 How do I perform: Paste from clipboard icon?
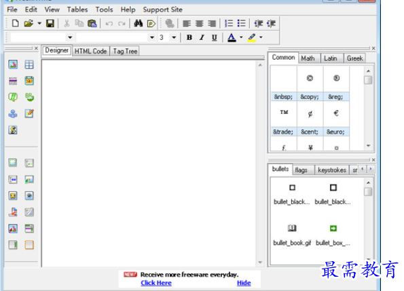click(x=92, y=24)
